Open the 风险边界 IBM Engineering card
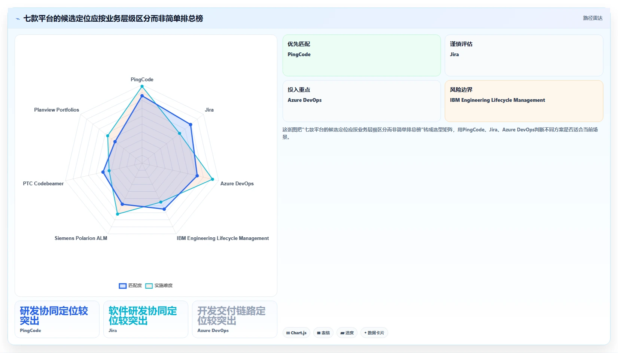 [x=524, y=101]
